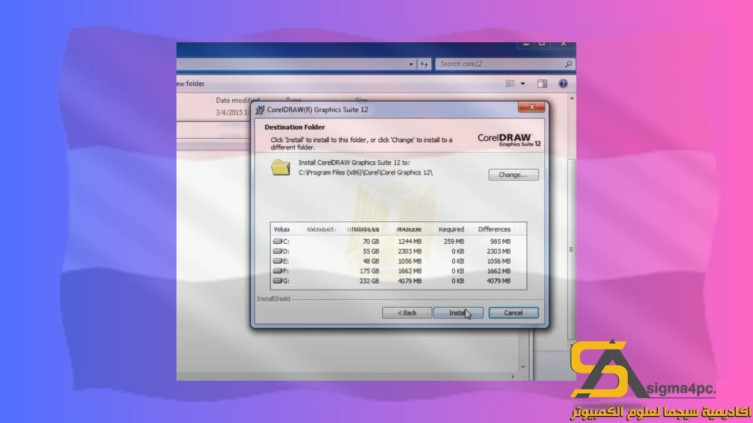Click the CorelDRAW installer title bar icon
Image resolution: width=753 pixels, height=423 pixels.
coord(261,109)
